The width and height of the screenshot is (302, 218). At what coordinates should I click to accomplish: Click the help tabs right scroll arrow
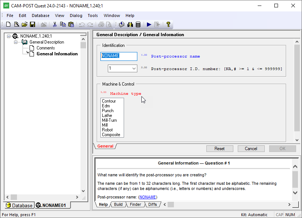point(289,204)
